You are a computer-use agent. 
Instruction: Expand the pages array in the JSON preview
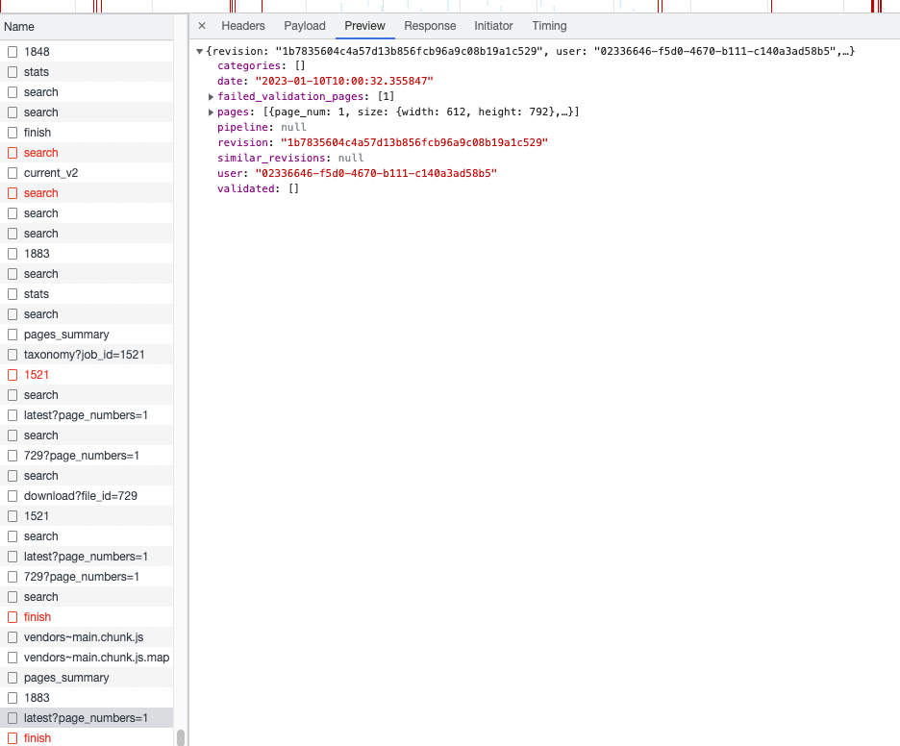212,112
